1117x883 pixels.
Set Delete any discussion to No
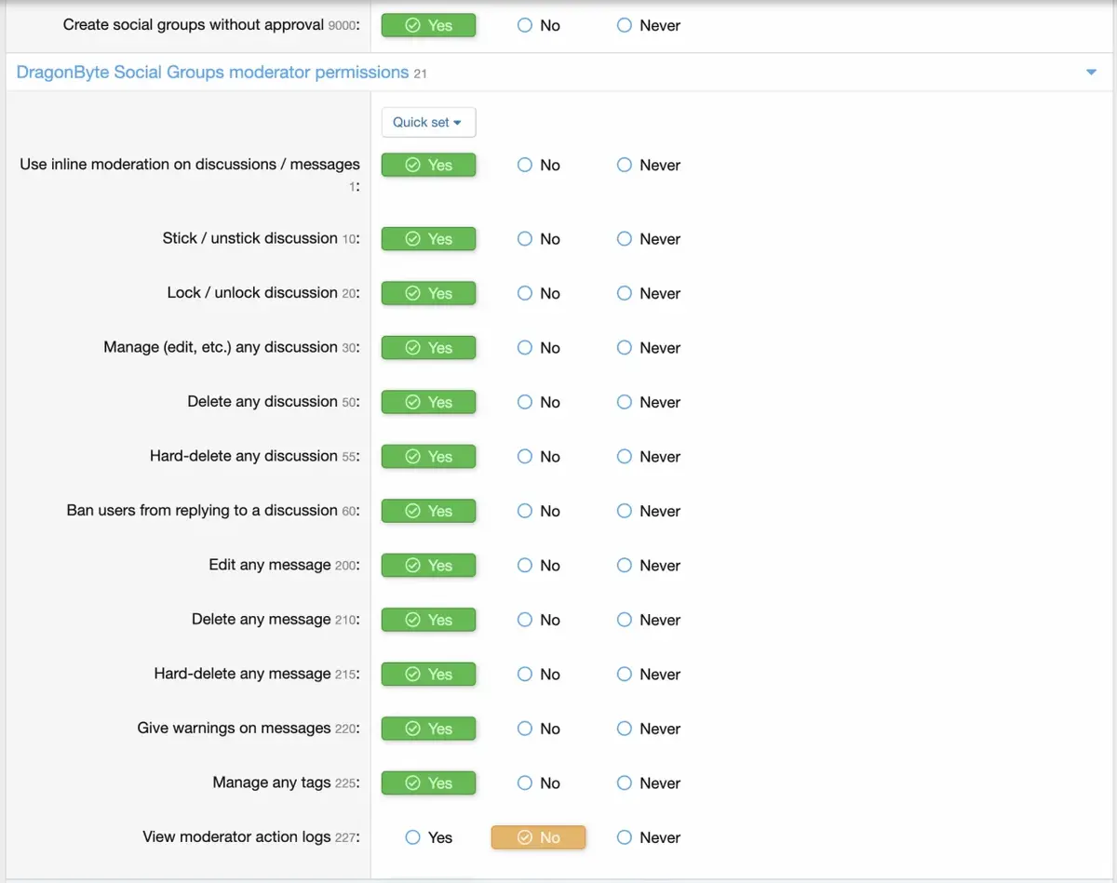(x=525, y=402)
